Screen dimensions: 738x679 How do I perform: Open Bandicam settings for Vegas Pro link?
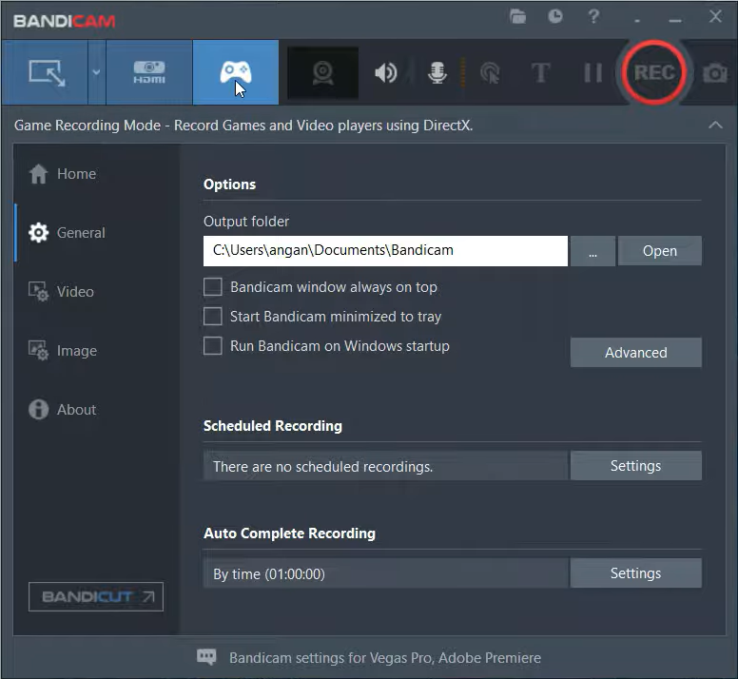click(385, 658)
